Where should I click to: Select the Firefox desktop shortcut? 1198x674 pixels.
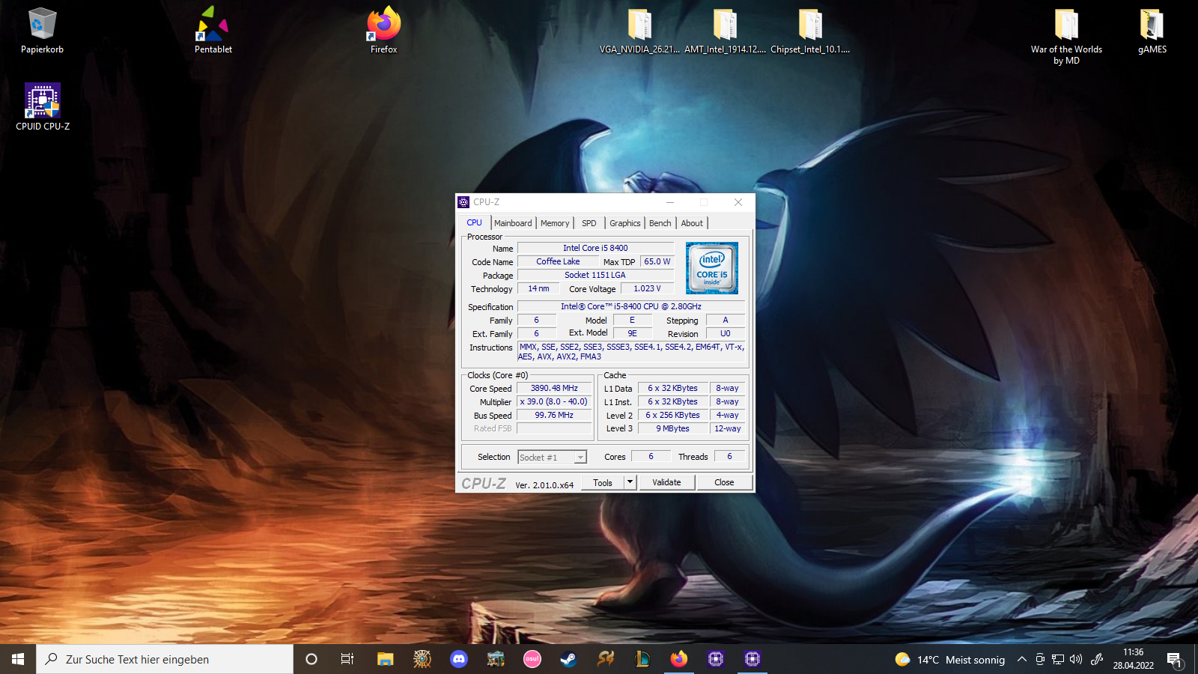click(383, 31)
